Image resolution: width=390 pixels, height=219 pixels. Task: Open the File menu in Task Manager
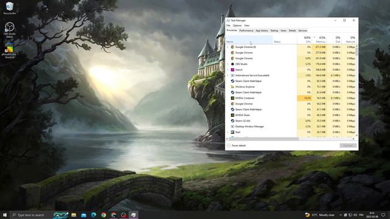coord(229,26)
